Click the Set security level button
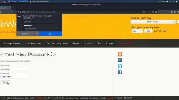Screen dimensions: 179x100 148,31
